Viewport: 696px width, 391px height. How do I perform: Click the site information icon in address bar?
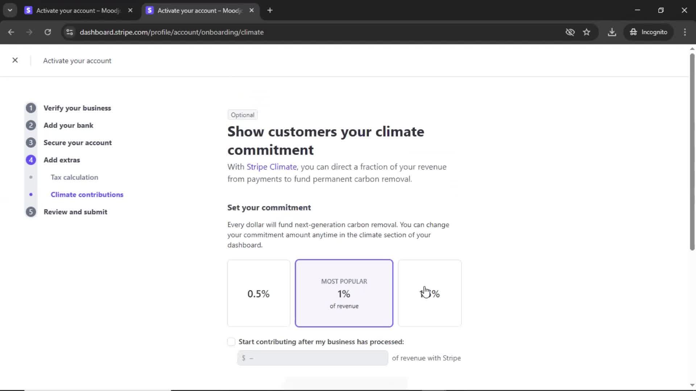[70, 32]
